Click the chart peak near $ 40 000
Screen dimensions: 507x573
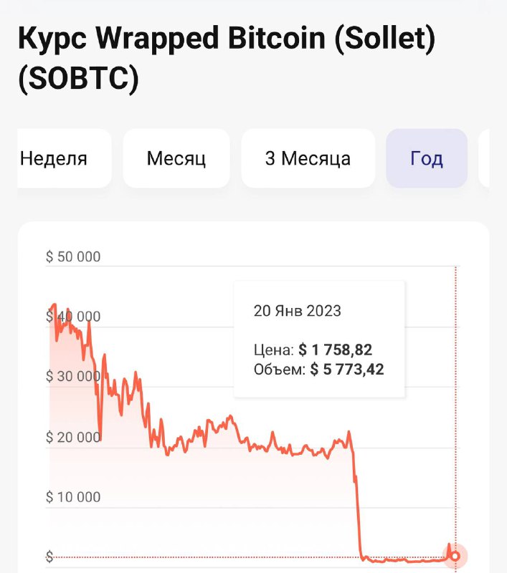coord(55,305)
